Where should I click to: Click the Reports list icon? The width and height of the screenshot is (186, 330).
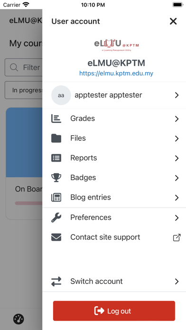pos(56,158)
